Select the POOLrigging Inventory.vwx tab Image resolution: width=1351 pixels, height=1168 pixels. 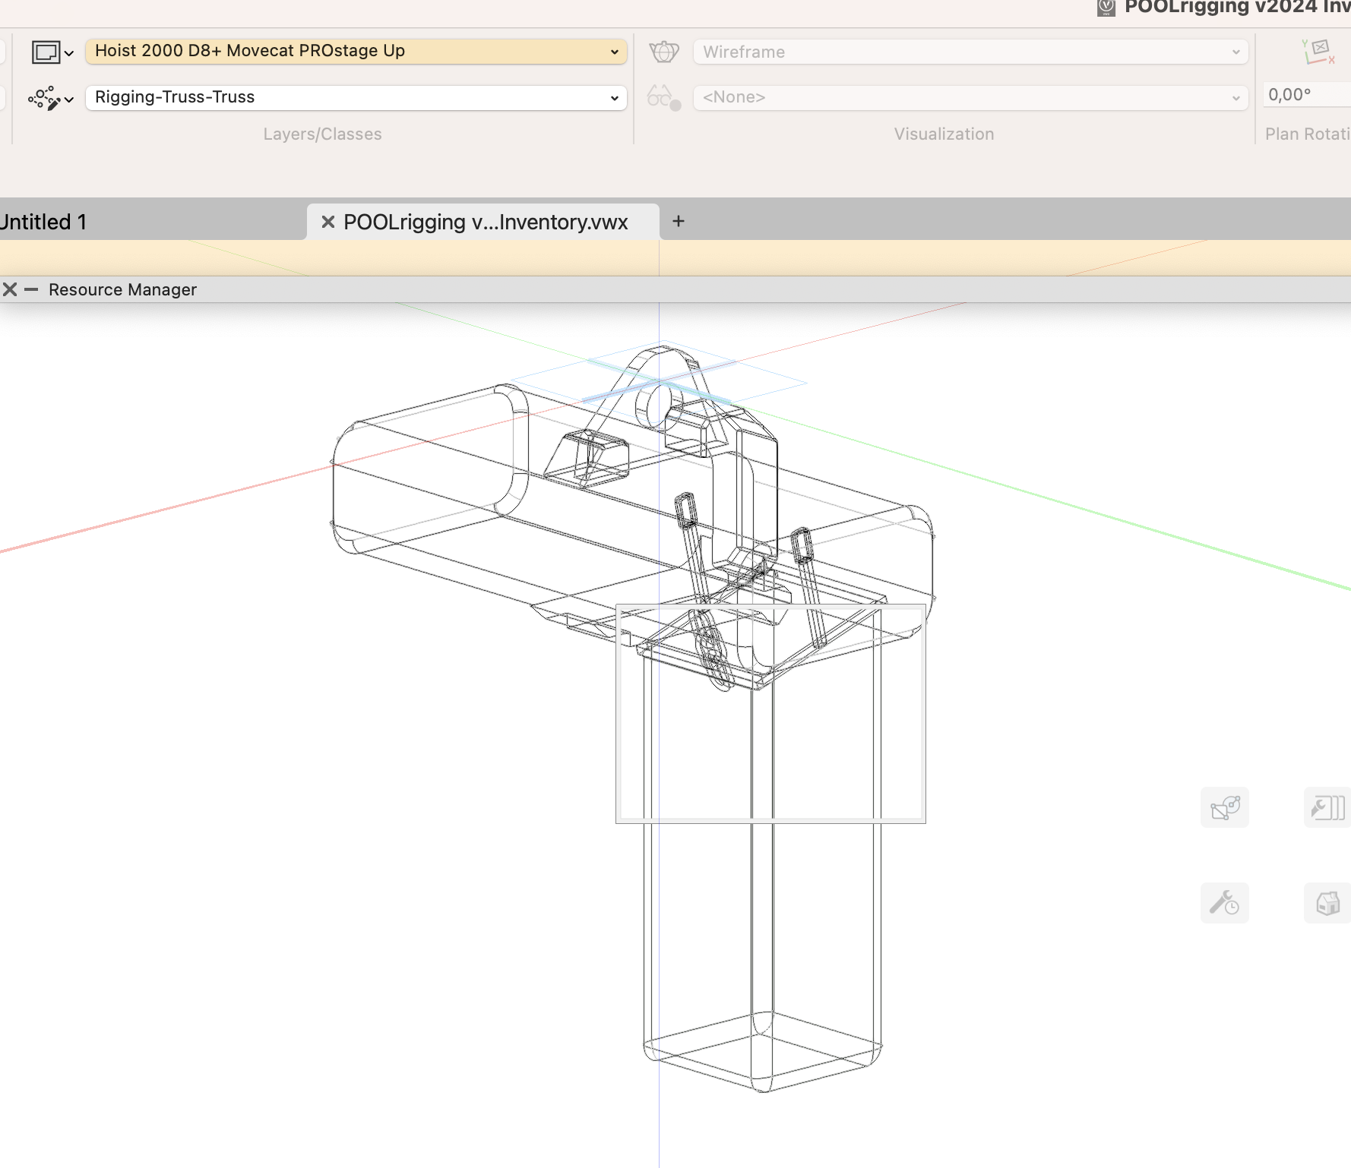click(486, 221)
